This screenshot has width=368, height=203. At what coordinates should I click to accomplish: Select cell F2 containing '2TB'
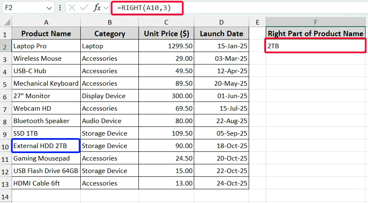click(316, 46)
